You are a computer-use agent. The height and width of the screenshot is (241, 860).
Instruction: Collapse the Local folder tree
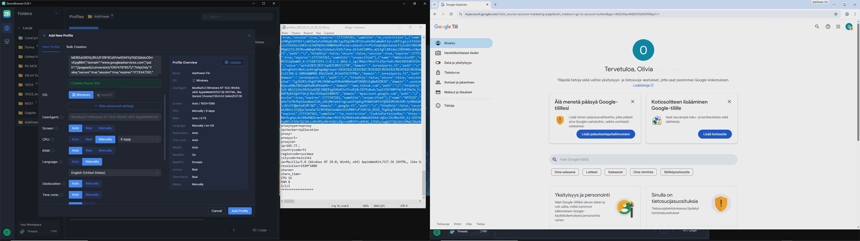[19, 28]
